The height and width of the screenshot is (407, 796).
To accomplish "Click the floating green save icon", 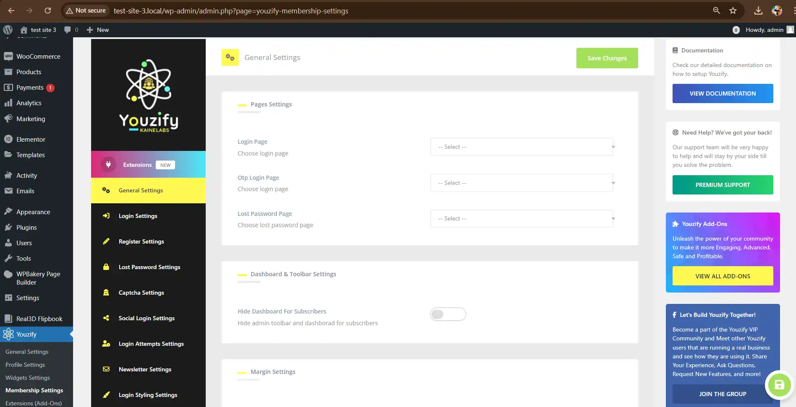I will pyautogui.click(x=779, y=385).
